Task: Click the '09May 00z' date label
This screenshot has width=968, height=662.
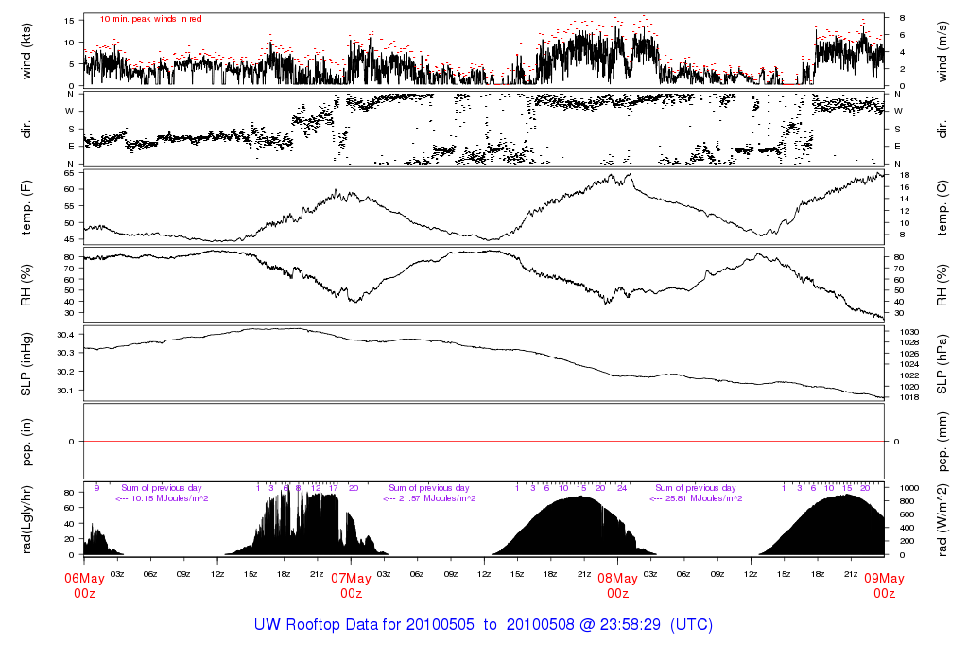Action: point(884,585)
